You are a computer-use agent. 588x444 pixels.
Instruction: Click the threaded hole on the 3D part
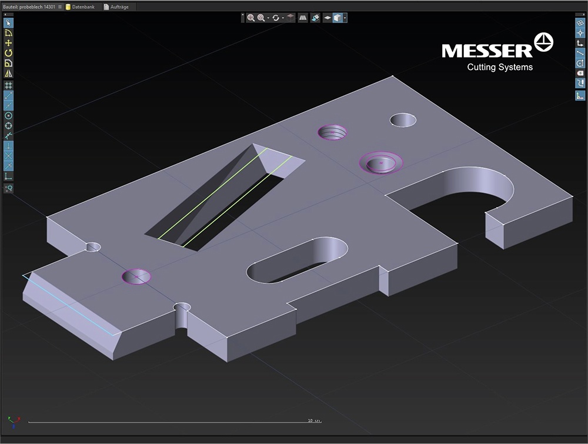pos(332,132)
